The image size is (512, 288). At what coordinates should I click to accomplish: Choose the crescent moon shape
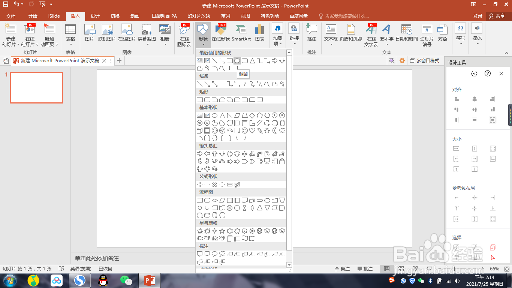275,130
